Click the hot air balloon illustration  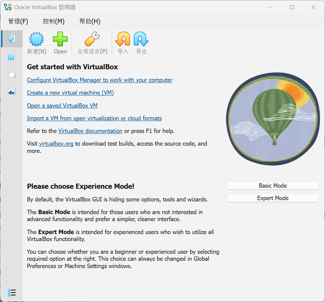coord(273,119)
